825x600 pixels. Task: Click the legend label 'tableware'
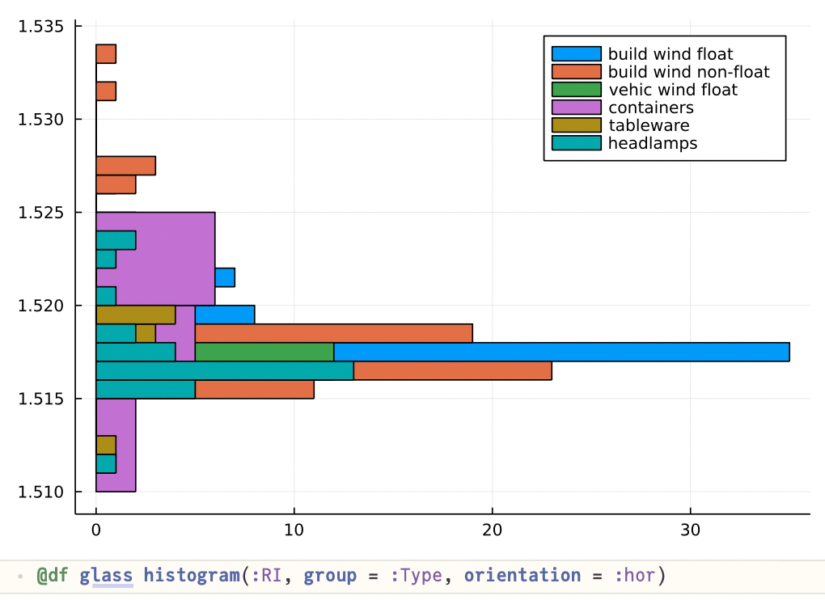(x=649, y=125)
